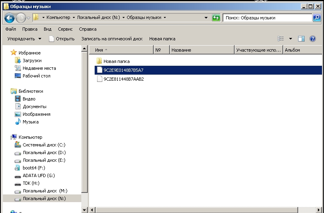The height and width of the screenshot is (213, 324).
Task: Close the 'Образцы музыки' window
Action: coord(318,6)
